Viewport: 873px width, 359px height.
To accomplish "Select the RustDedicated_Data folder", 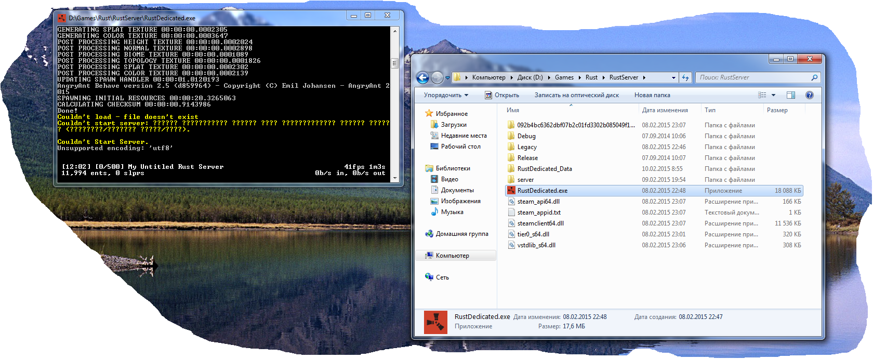I will [x=655, y=169].
